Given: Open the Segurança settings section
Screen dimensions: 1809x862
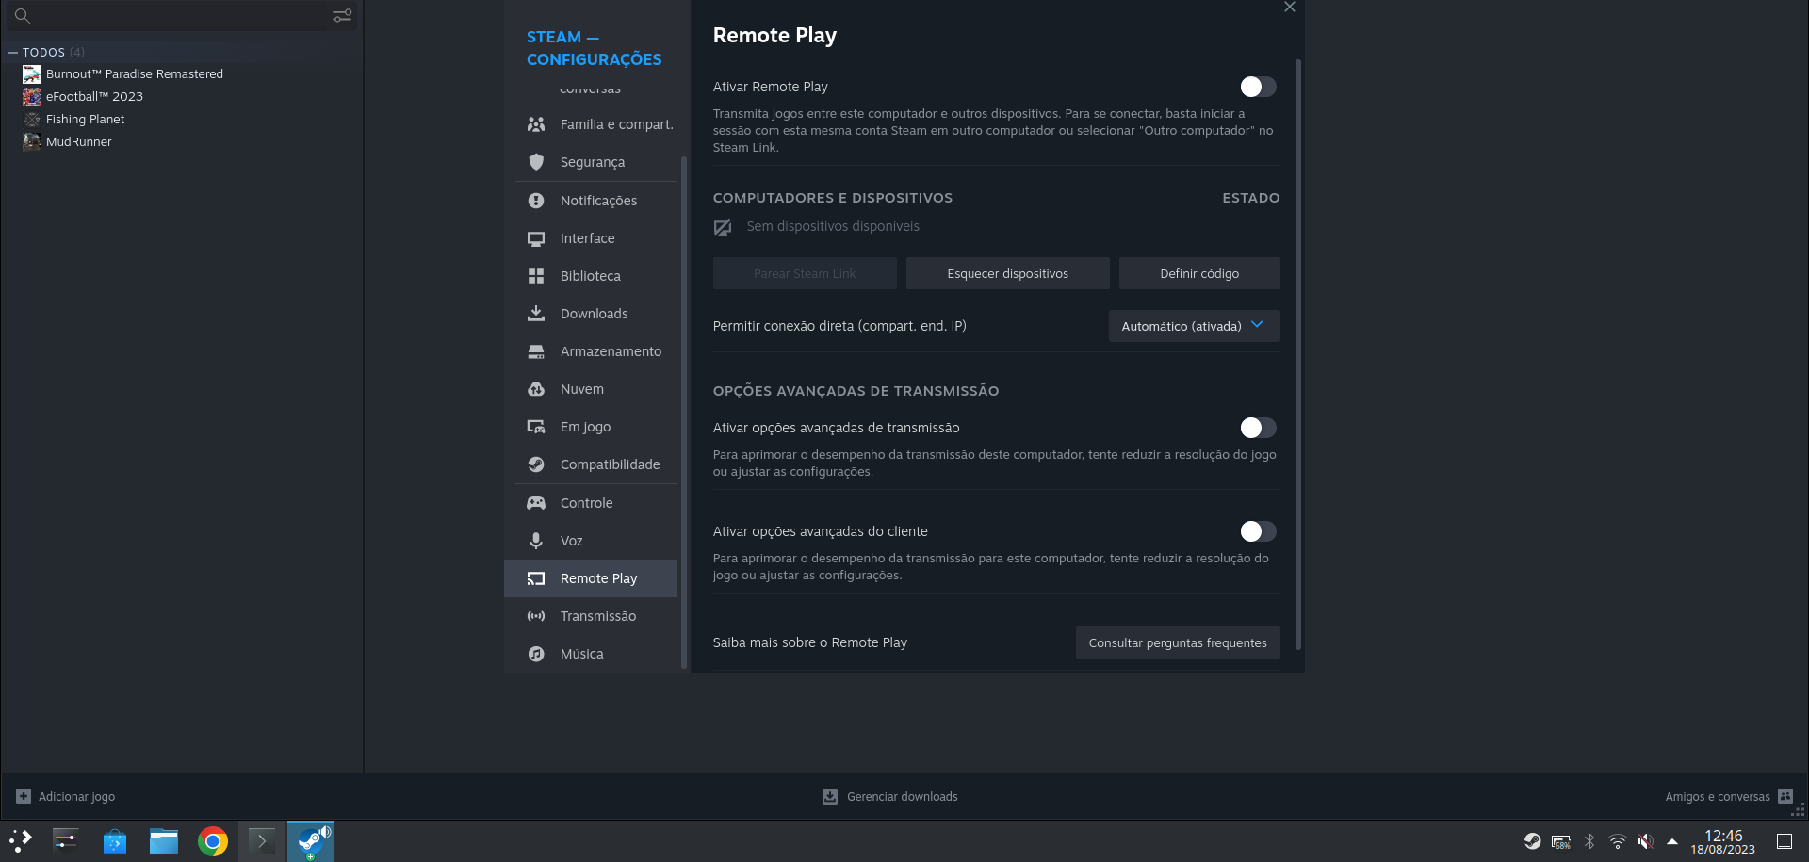Looking at the screenshot, I should [x=592, y=162].
